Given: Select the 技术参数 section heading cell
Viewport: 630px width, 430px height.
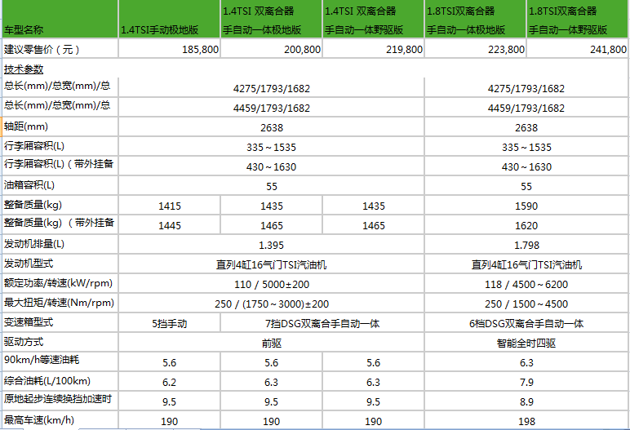Looking at the screenshot, I should click(x=59, y=69).
